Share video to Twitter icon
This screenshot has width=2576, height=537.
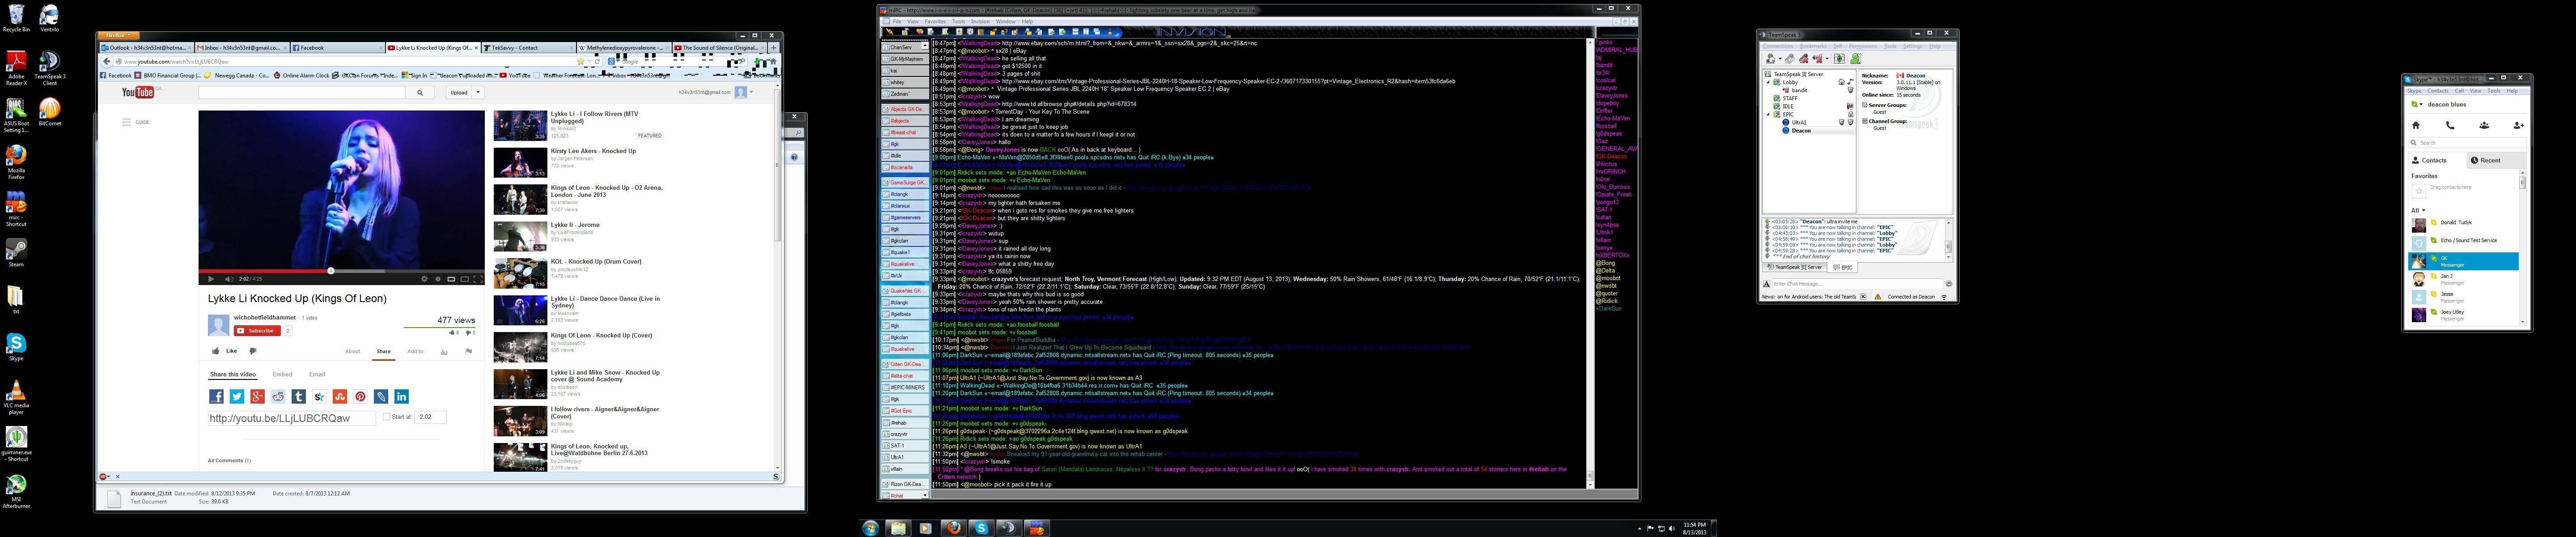[237, 397]
